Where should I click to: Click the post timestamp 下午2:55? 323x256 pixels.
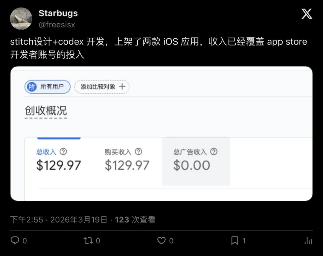pos(27,220)
